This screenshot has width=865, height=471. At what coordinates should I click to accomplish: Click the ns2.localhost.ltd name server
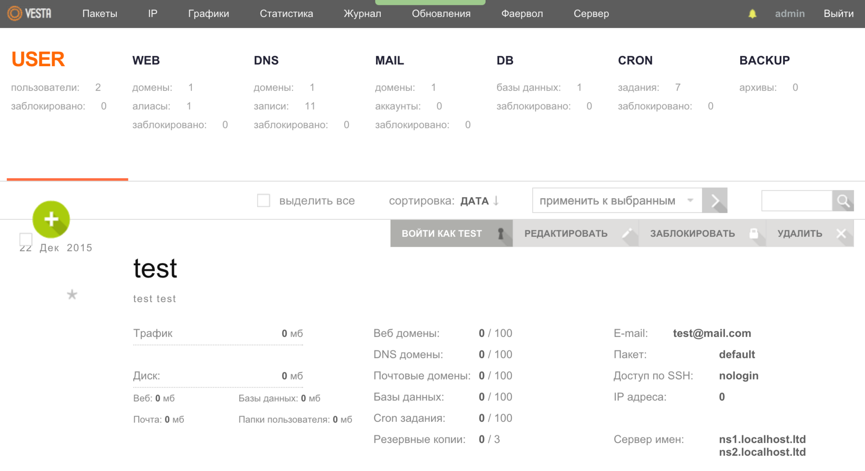point(762,452)
